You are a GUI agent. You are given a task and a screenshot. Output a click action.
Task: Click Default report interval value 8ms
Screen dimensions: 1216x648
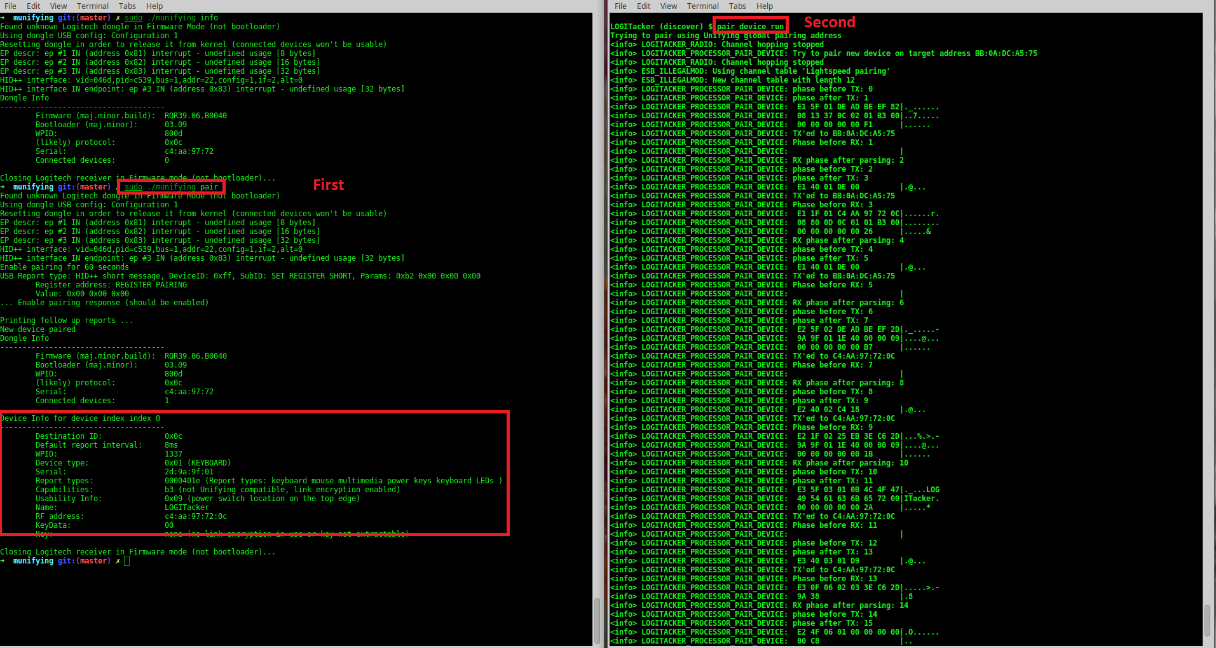(171, 445)
